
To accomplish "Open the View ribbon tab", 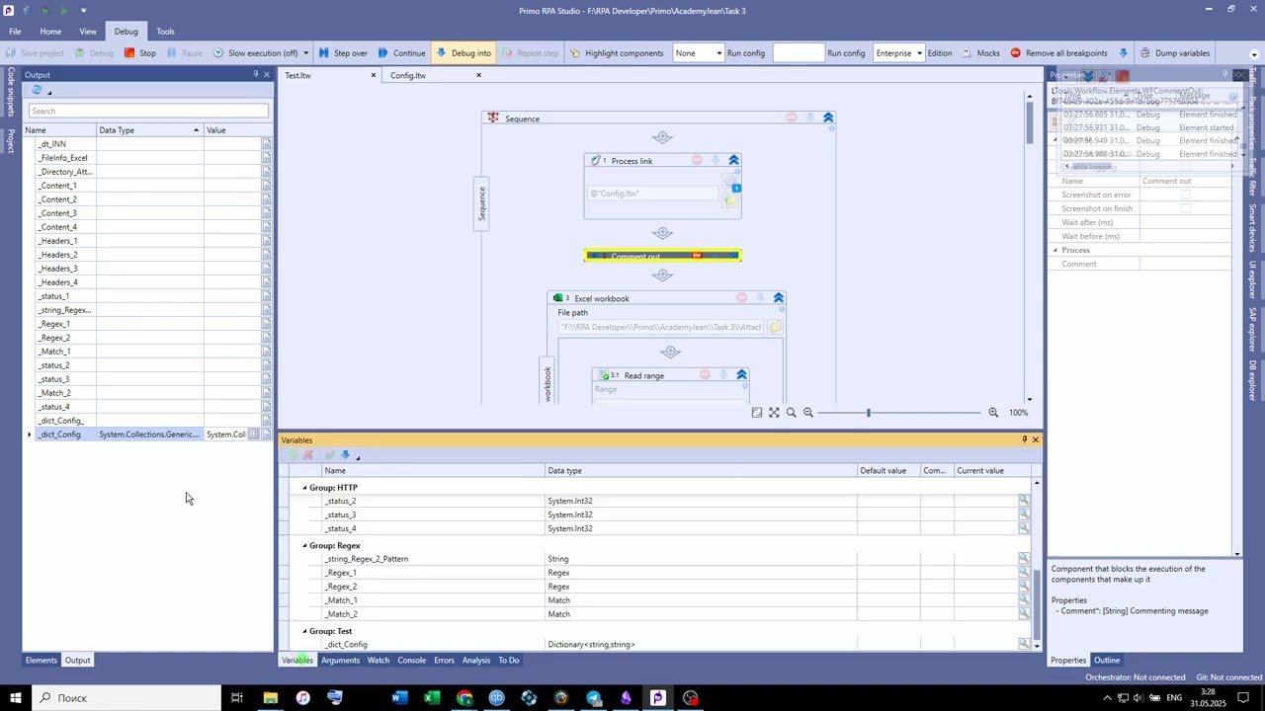I will 88,32.
